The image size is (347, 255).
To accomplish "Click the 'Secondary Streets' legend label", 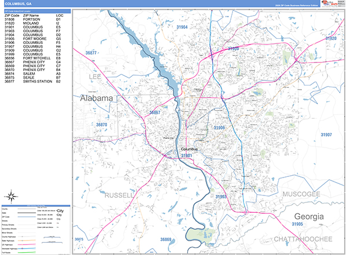I will click(x=9, y=228).
